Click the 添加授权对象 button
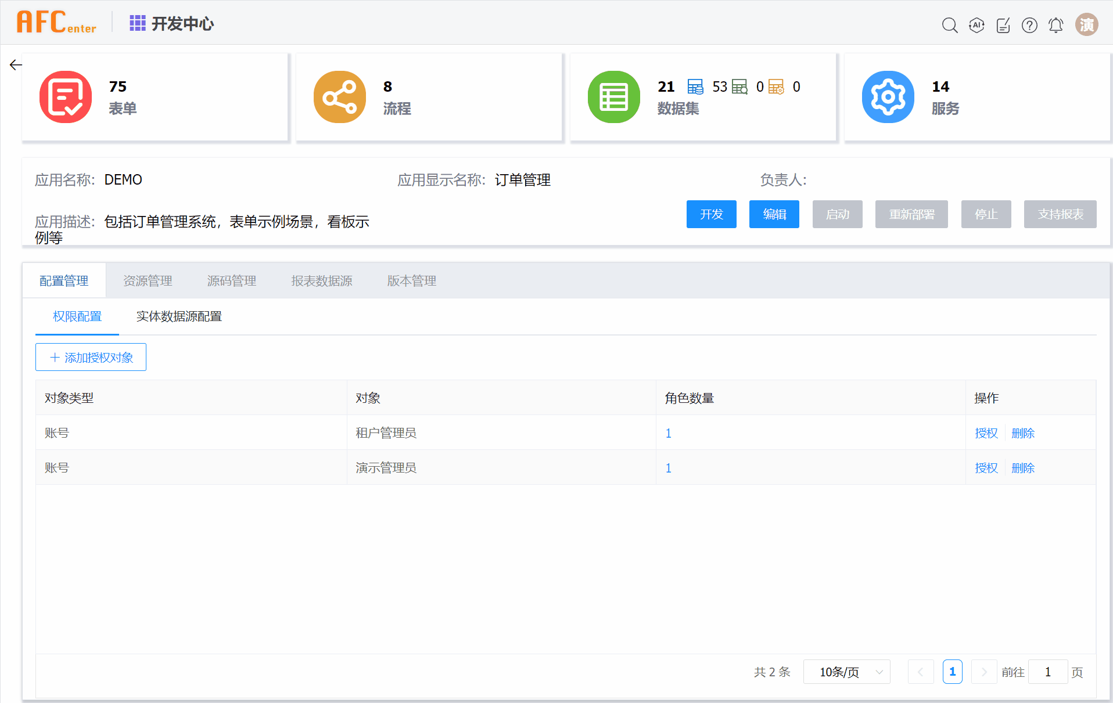Screen dimensions: 1113x703 [x=91, y=357]
